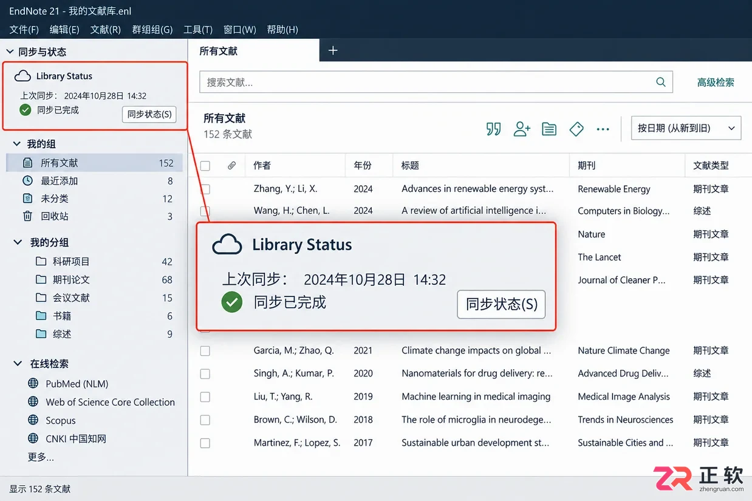Click the cloud icon beside the sidebar's Library Status
Screen dimensions: 752x501
click(22, 76)
